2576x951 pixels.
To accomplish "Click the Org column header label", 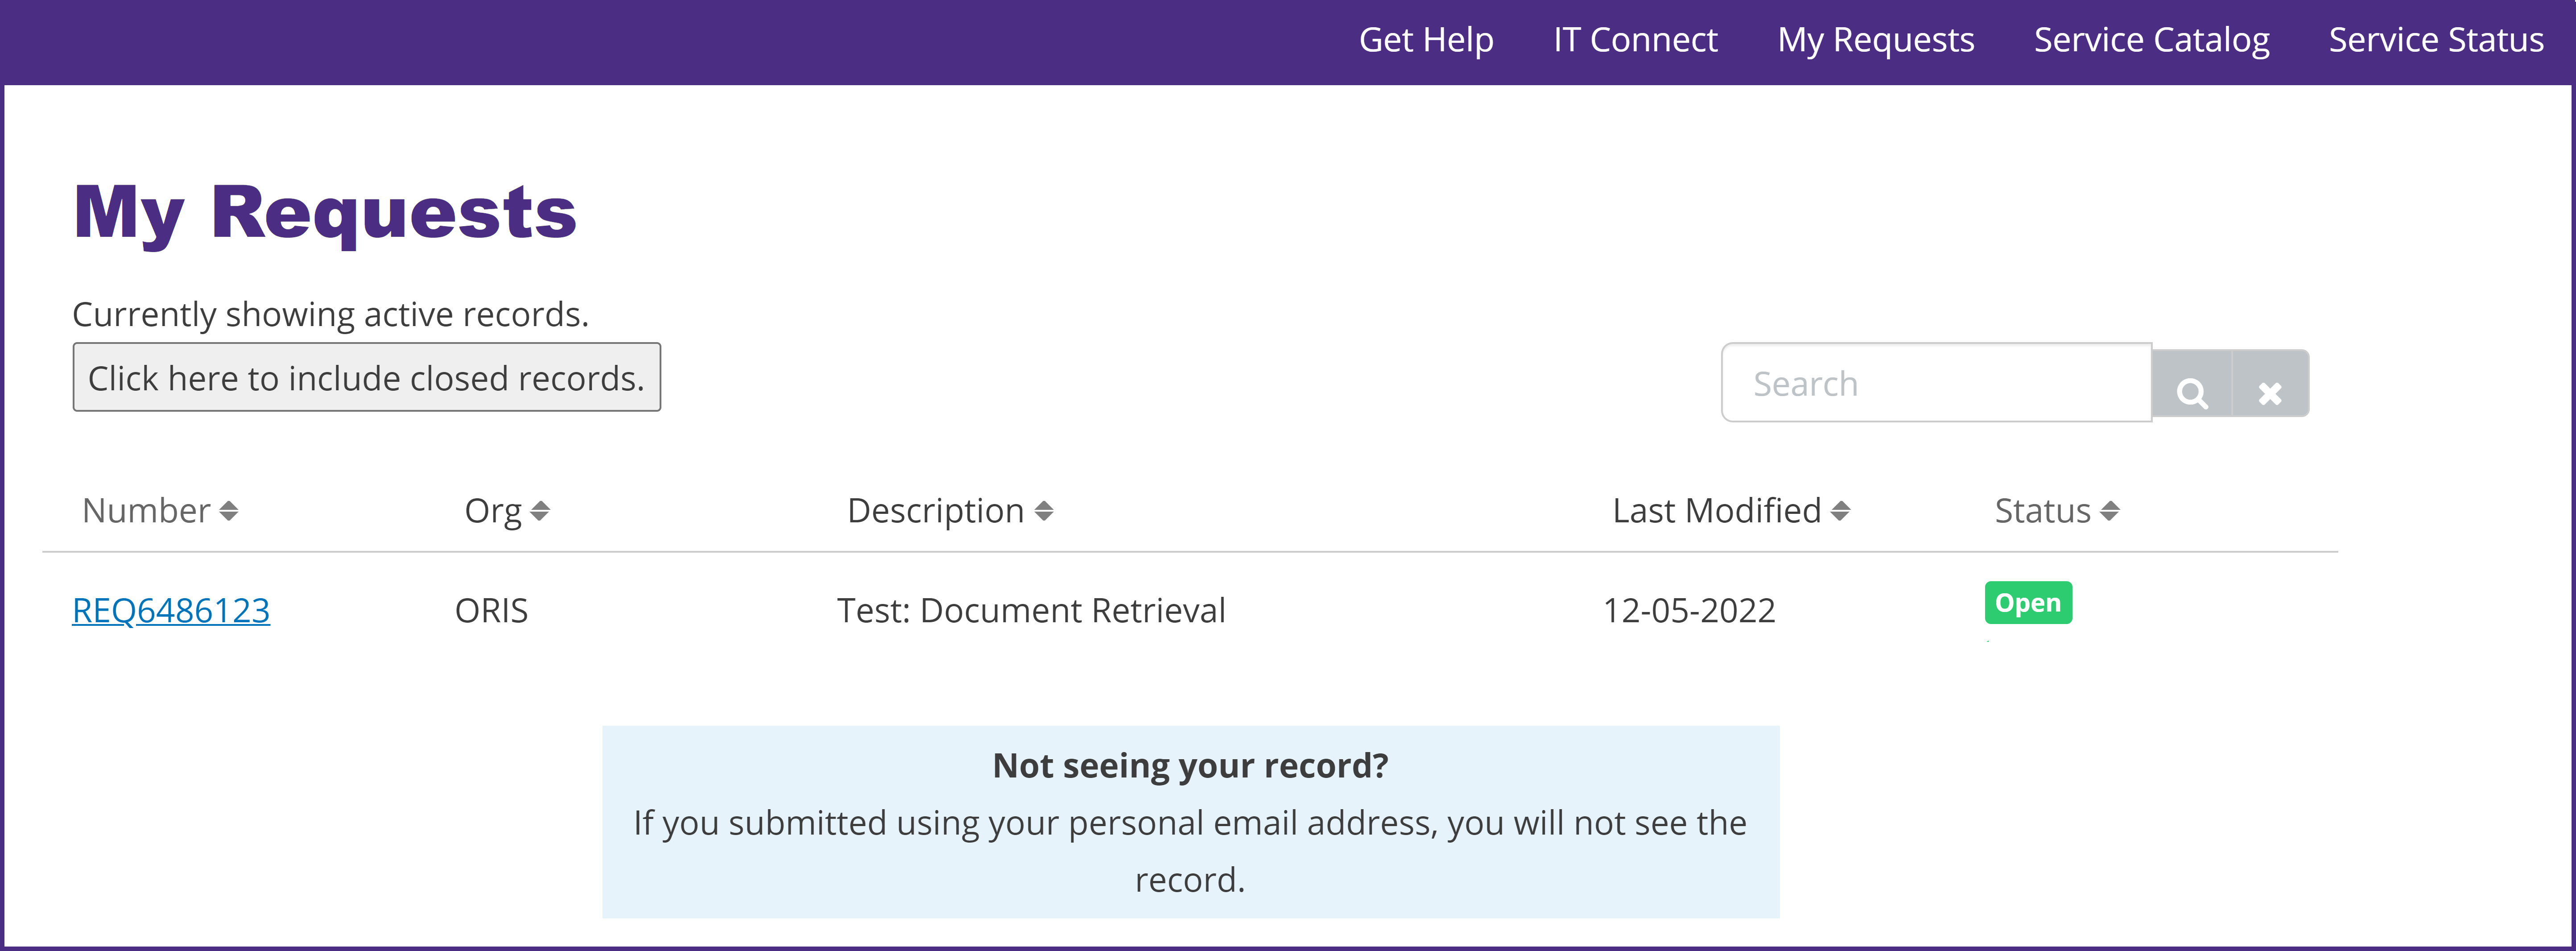I will [493, 511].
